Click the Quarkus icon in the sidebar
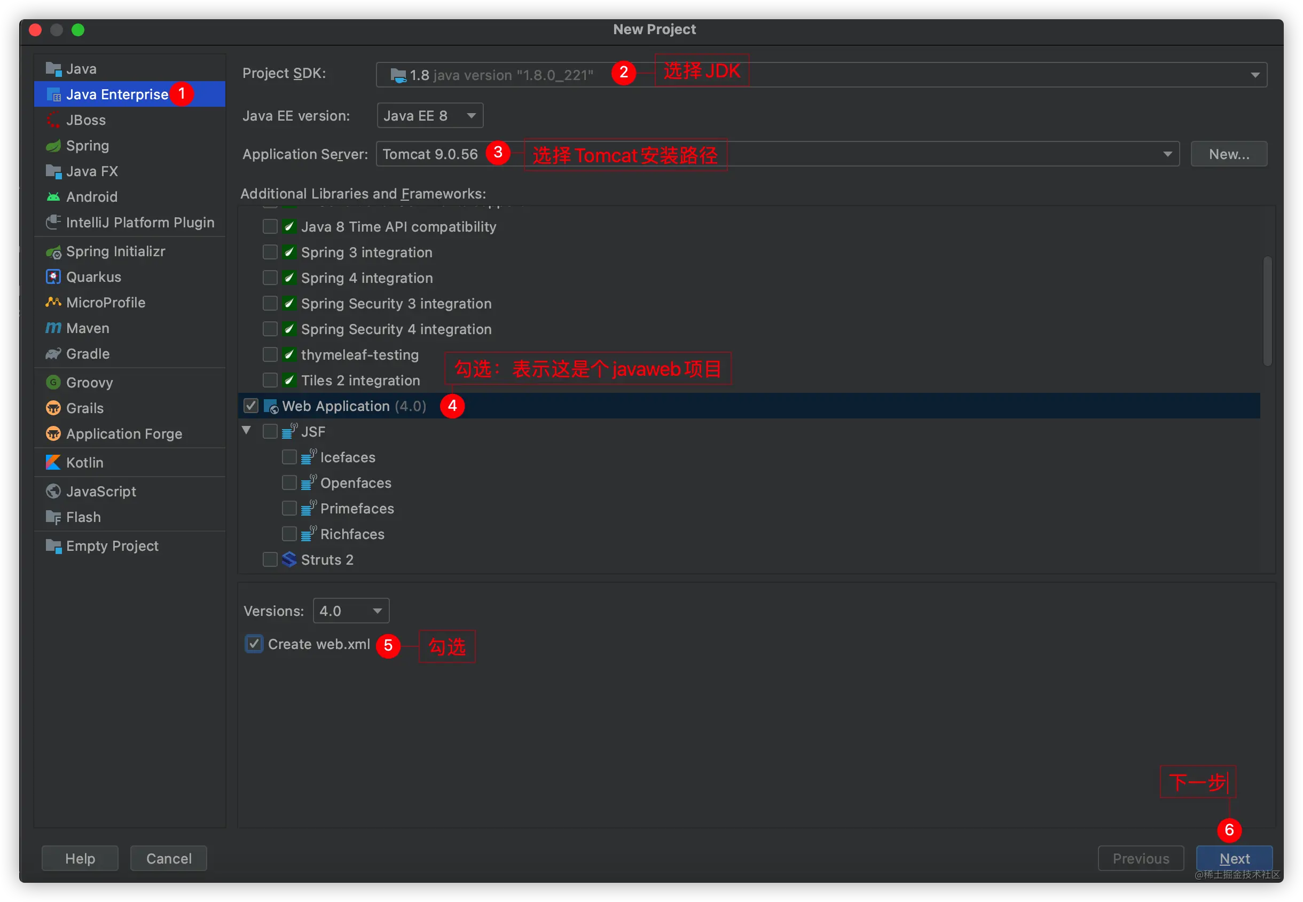The height and width of the screenshot is (902, 1303). pyautogui.click(x=53, y=277)
